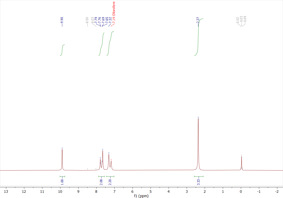Image resolution: width=283 pixels, height=198 pixels.
Task: Select the green integral curve above 9.90
Action: click(x=62, y=50)
